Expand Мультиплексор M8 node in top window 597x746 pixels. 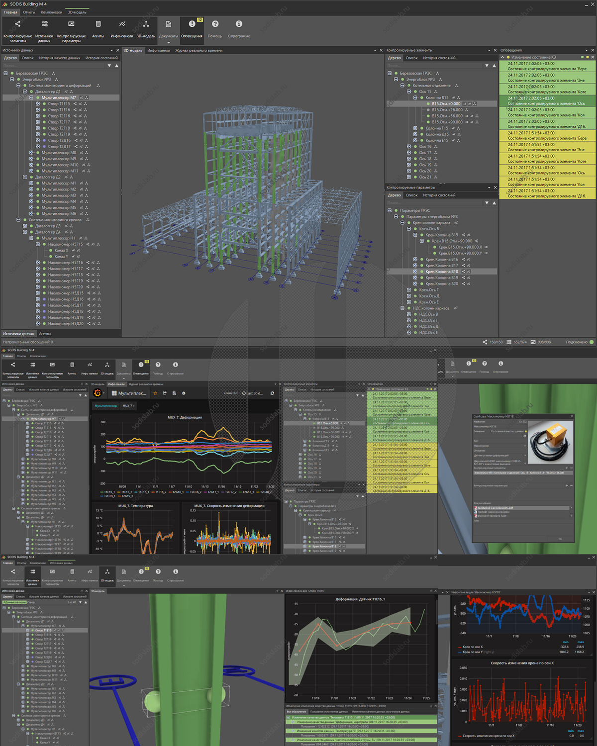(31, 153)
